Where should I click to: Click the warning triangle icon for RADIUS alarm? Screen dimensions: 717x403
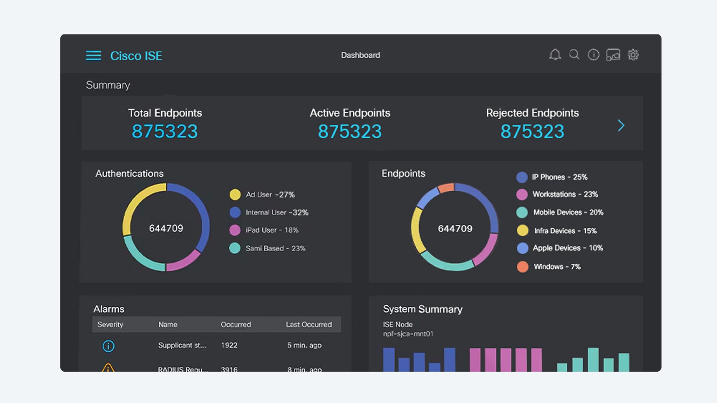[x=108, y=368]
